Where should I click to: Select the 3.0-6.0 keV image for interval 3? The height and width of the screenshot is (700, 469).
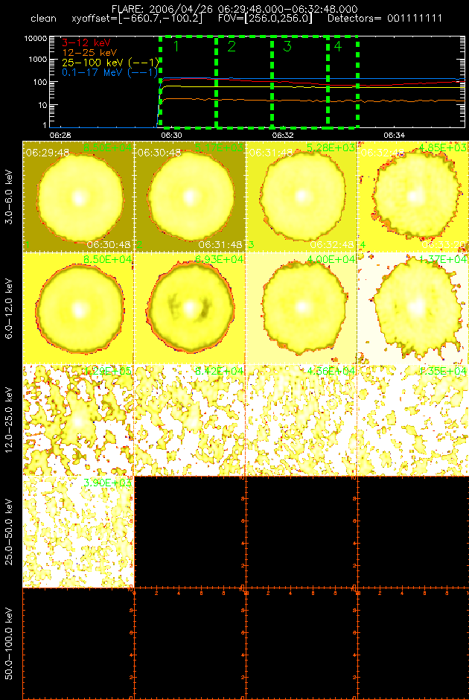pyautogui.click(x=301, y=197)
